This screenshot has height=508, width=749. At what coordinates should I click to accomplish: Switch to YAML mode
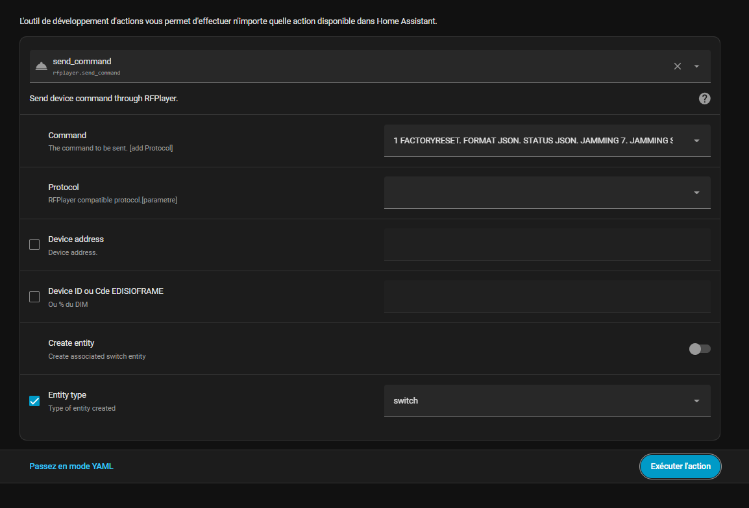(71, 466)
